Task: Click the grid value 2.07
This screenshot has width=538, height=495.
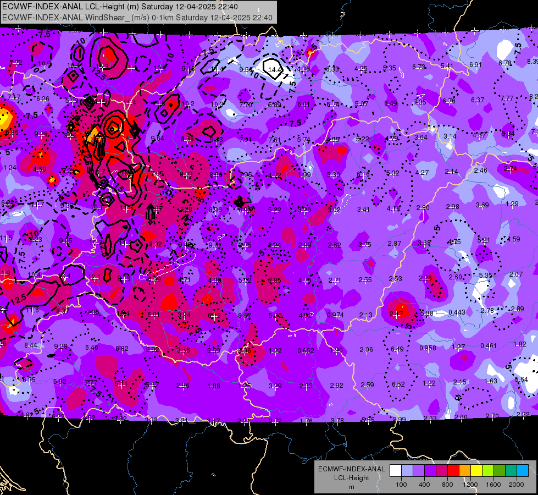Action: pos(516,274)
